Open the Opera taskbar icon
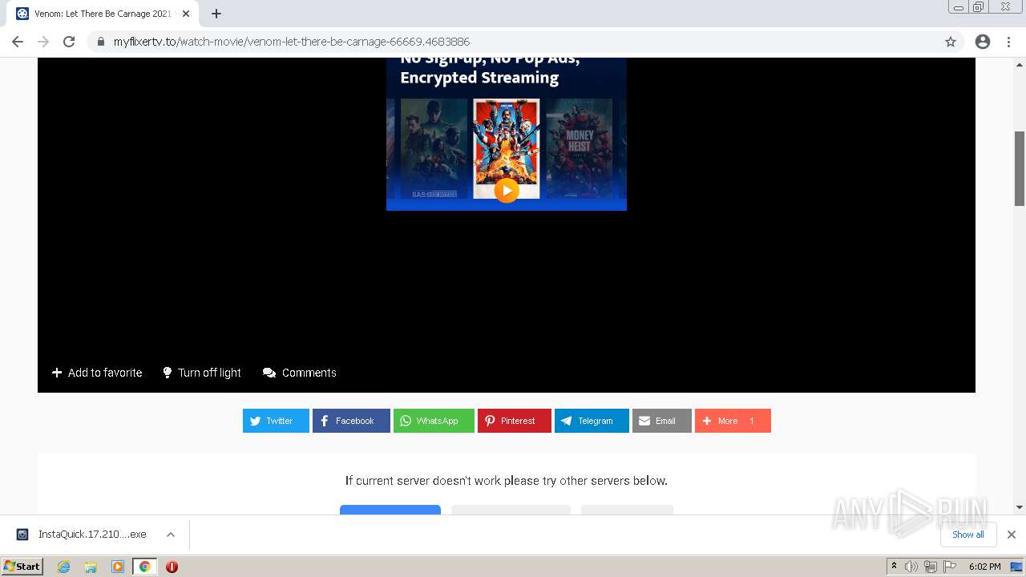 click(172, 567)
